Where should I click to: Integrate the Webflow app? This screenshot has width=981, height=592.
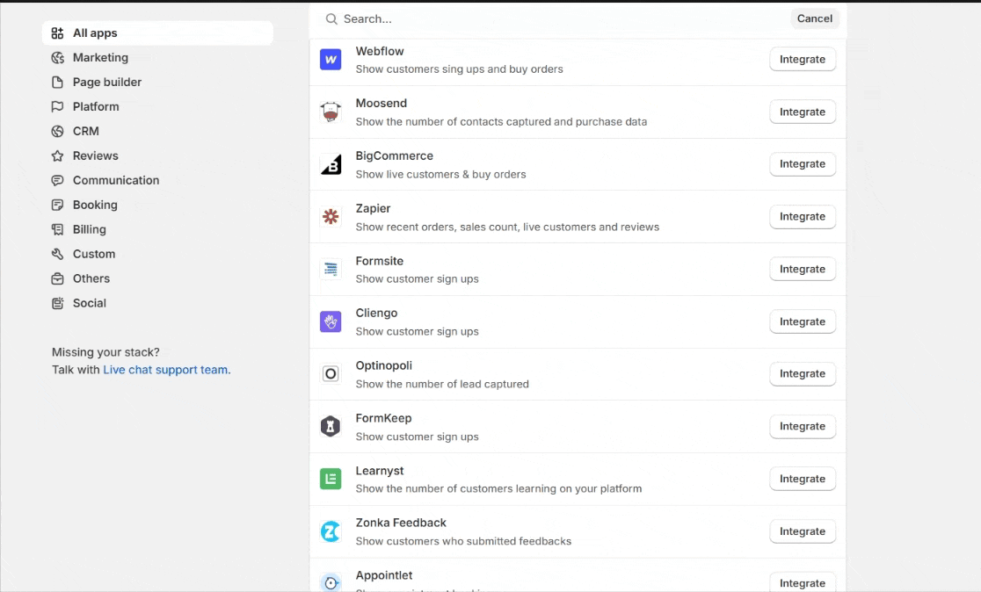803,60
